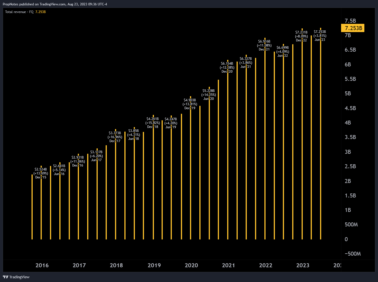Click the "0" baseline label on the price axis
The width and height of the screenshot is (378, 282).
(346, 239)
